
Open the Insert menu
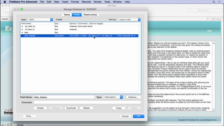coord(65,2)
